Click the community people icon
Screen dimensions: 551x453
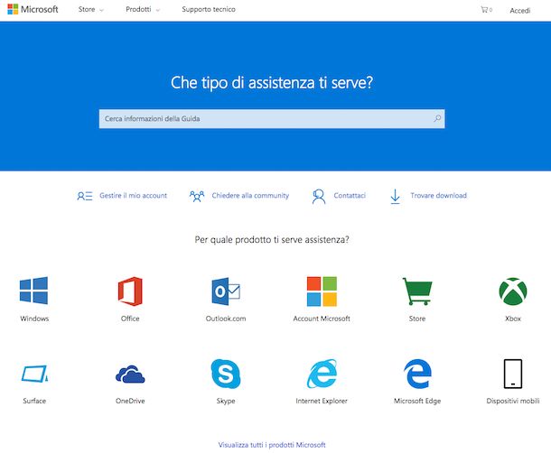click(x=197, y=196)
